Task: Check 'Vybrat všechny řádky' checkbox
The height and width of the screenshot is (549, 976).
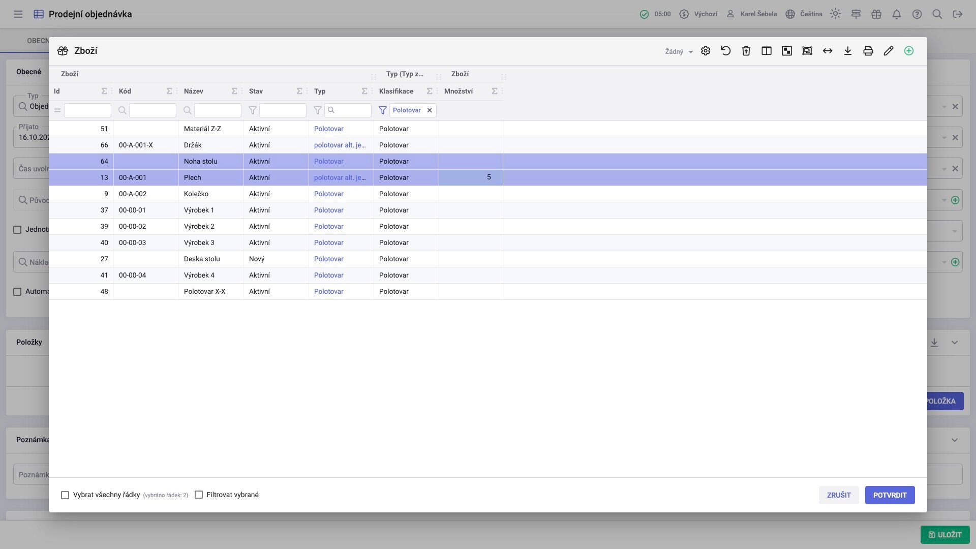Action: click(x=65, y=495)
